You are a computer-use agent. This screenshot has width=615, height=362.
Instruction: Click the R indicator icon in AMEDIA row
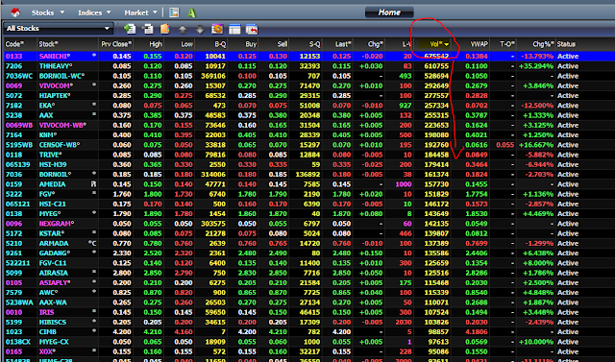click(x=94, y=183)
